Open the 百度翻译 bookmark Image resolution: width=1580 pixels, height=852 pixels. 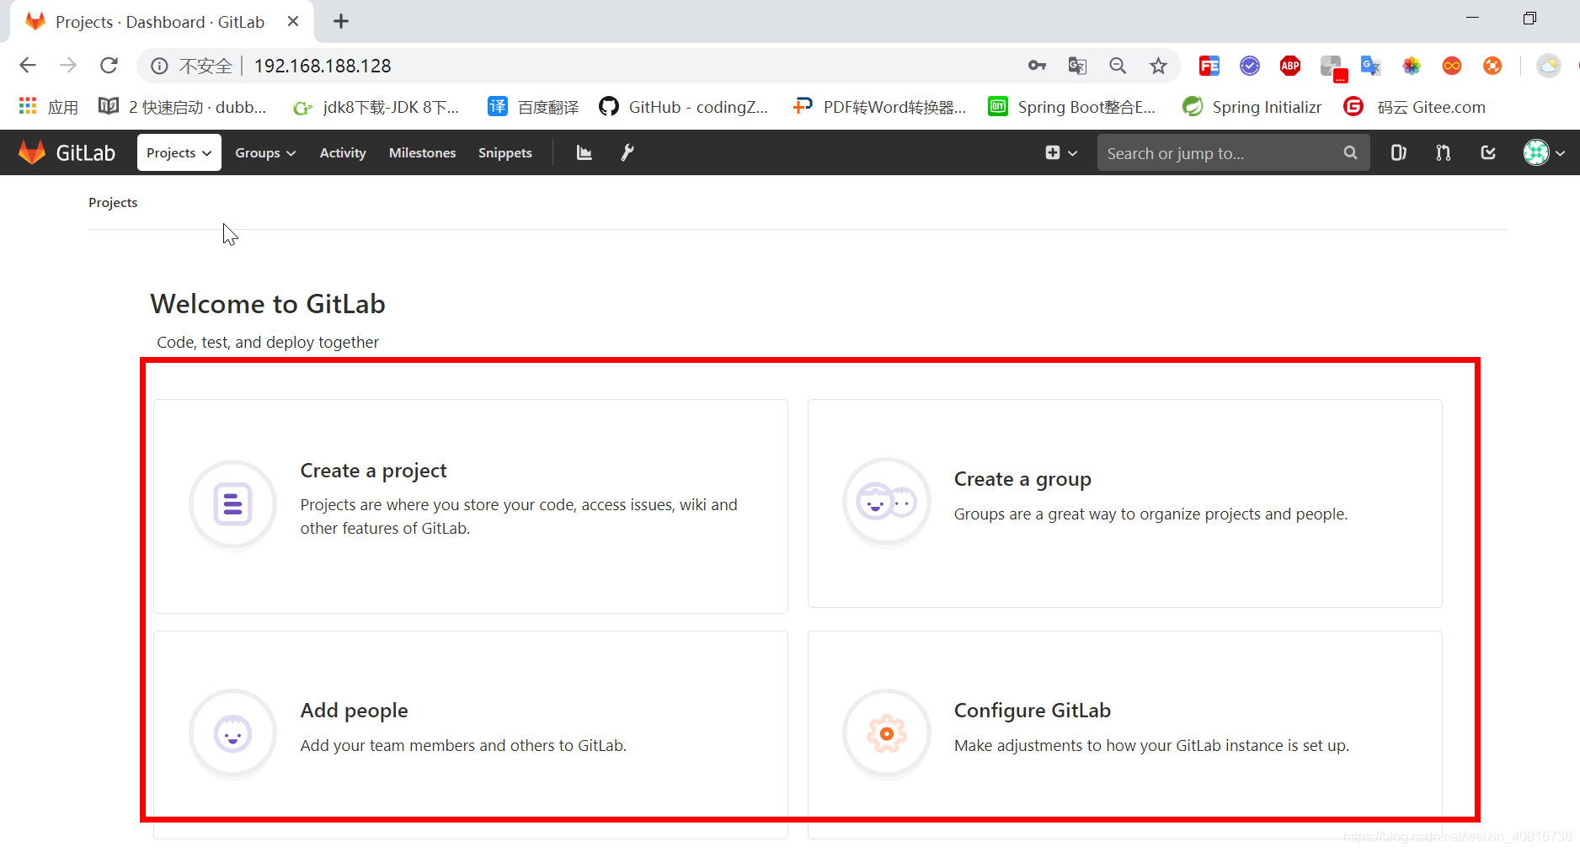534,107
